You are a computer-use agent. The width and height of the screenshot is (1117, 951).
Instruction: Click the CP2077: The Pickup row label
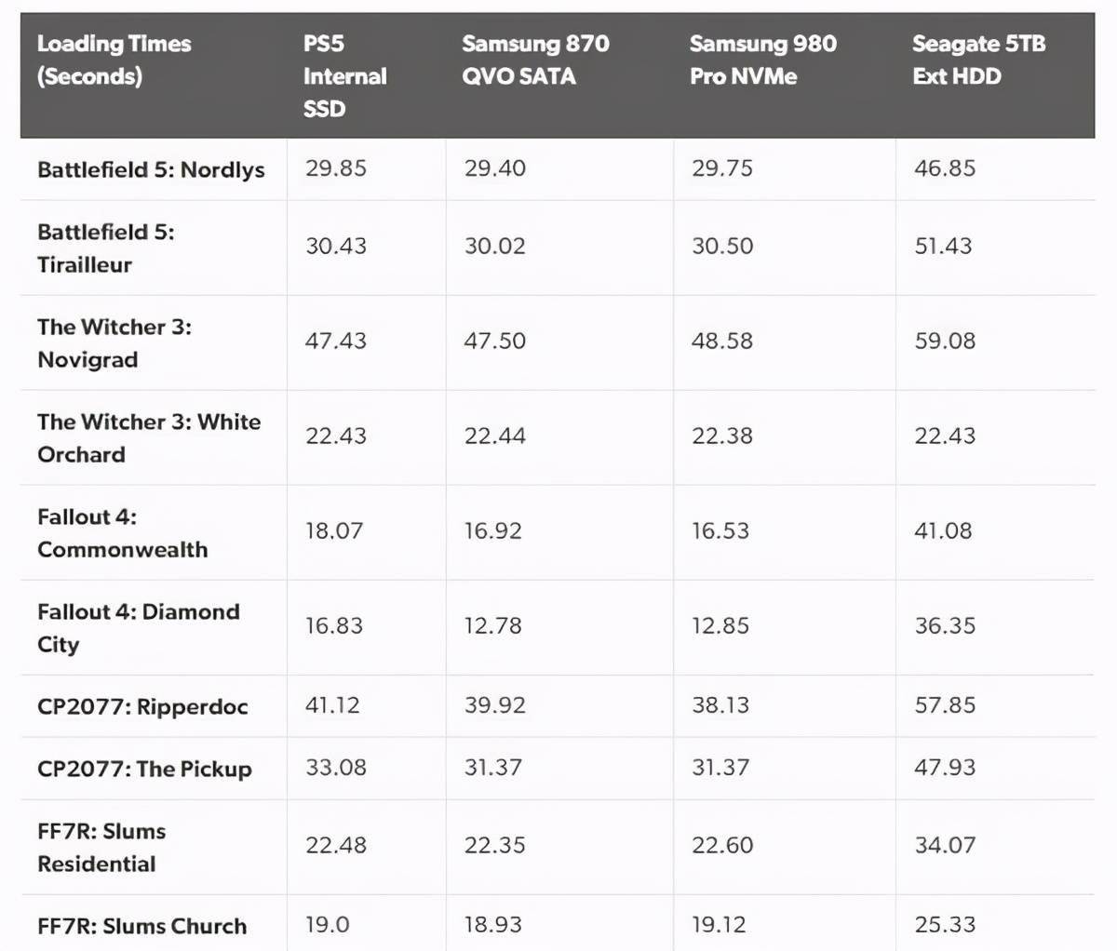[144, 769]
